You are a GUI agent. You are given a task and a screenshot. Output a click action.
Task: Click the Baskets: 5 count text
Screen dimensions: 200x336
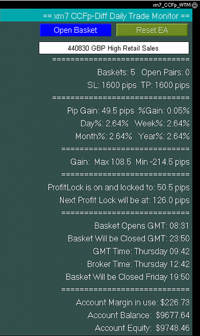tap(116, 73)
